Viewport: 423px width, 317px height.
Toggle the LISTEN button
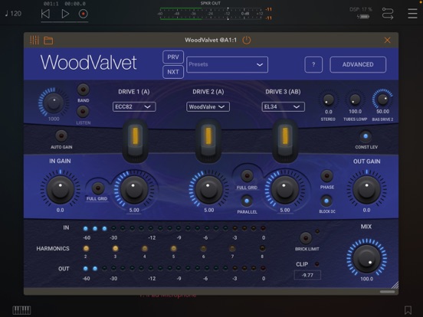coord(83,111)
